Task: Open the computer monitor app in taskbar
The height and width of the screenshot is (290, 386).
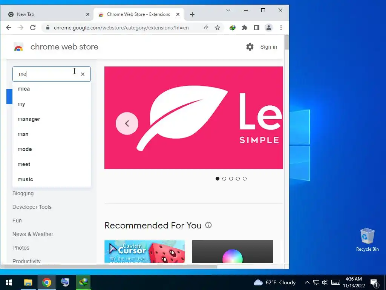Action: pos(65,282)
